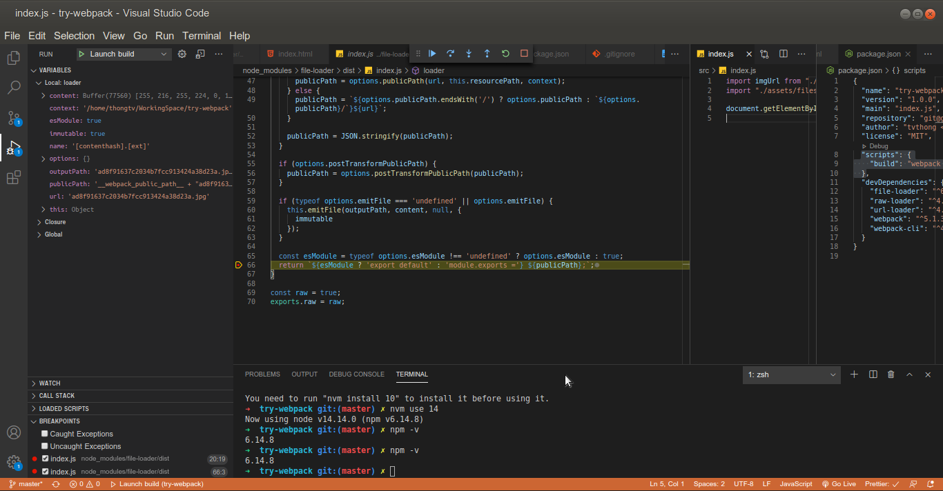This screenshot has height=491, width=943.
Task: Open the Source Control view
Action: point(13,117)
